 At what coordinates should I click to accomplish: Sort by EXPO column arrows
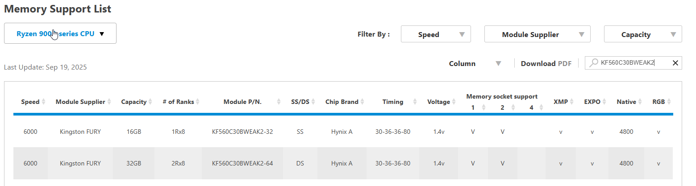[604, 102]
